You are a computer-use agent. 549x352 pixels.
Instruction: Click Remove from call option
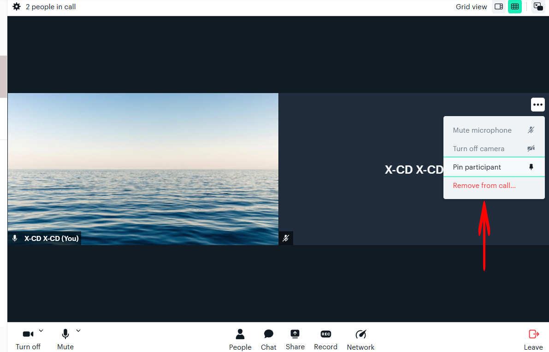484,186
